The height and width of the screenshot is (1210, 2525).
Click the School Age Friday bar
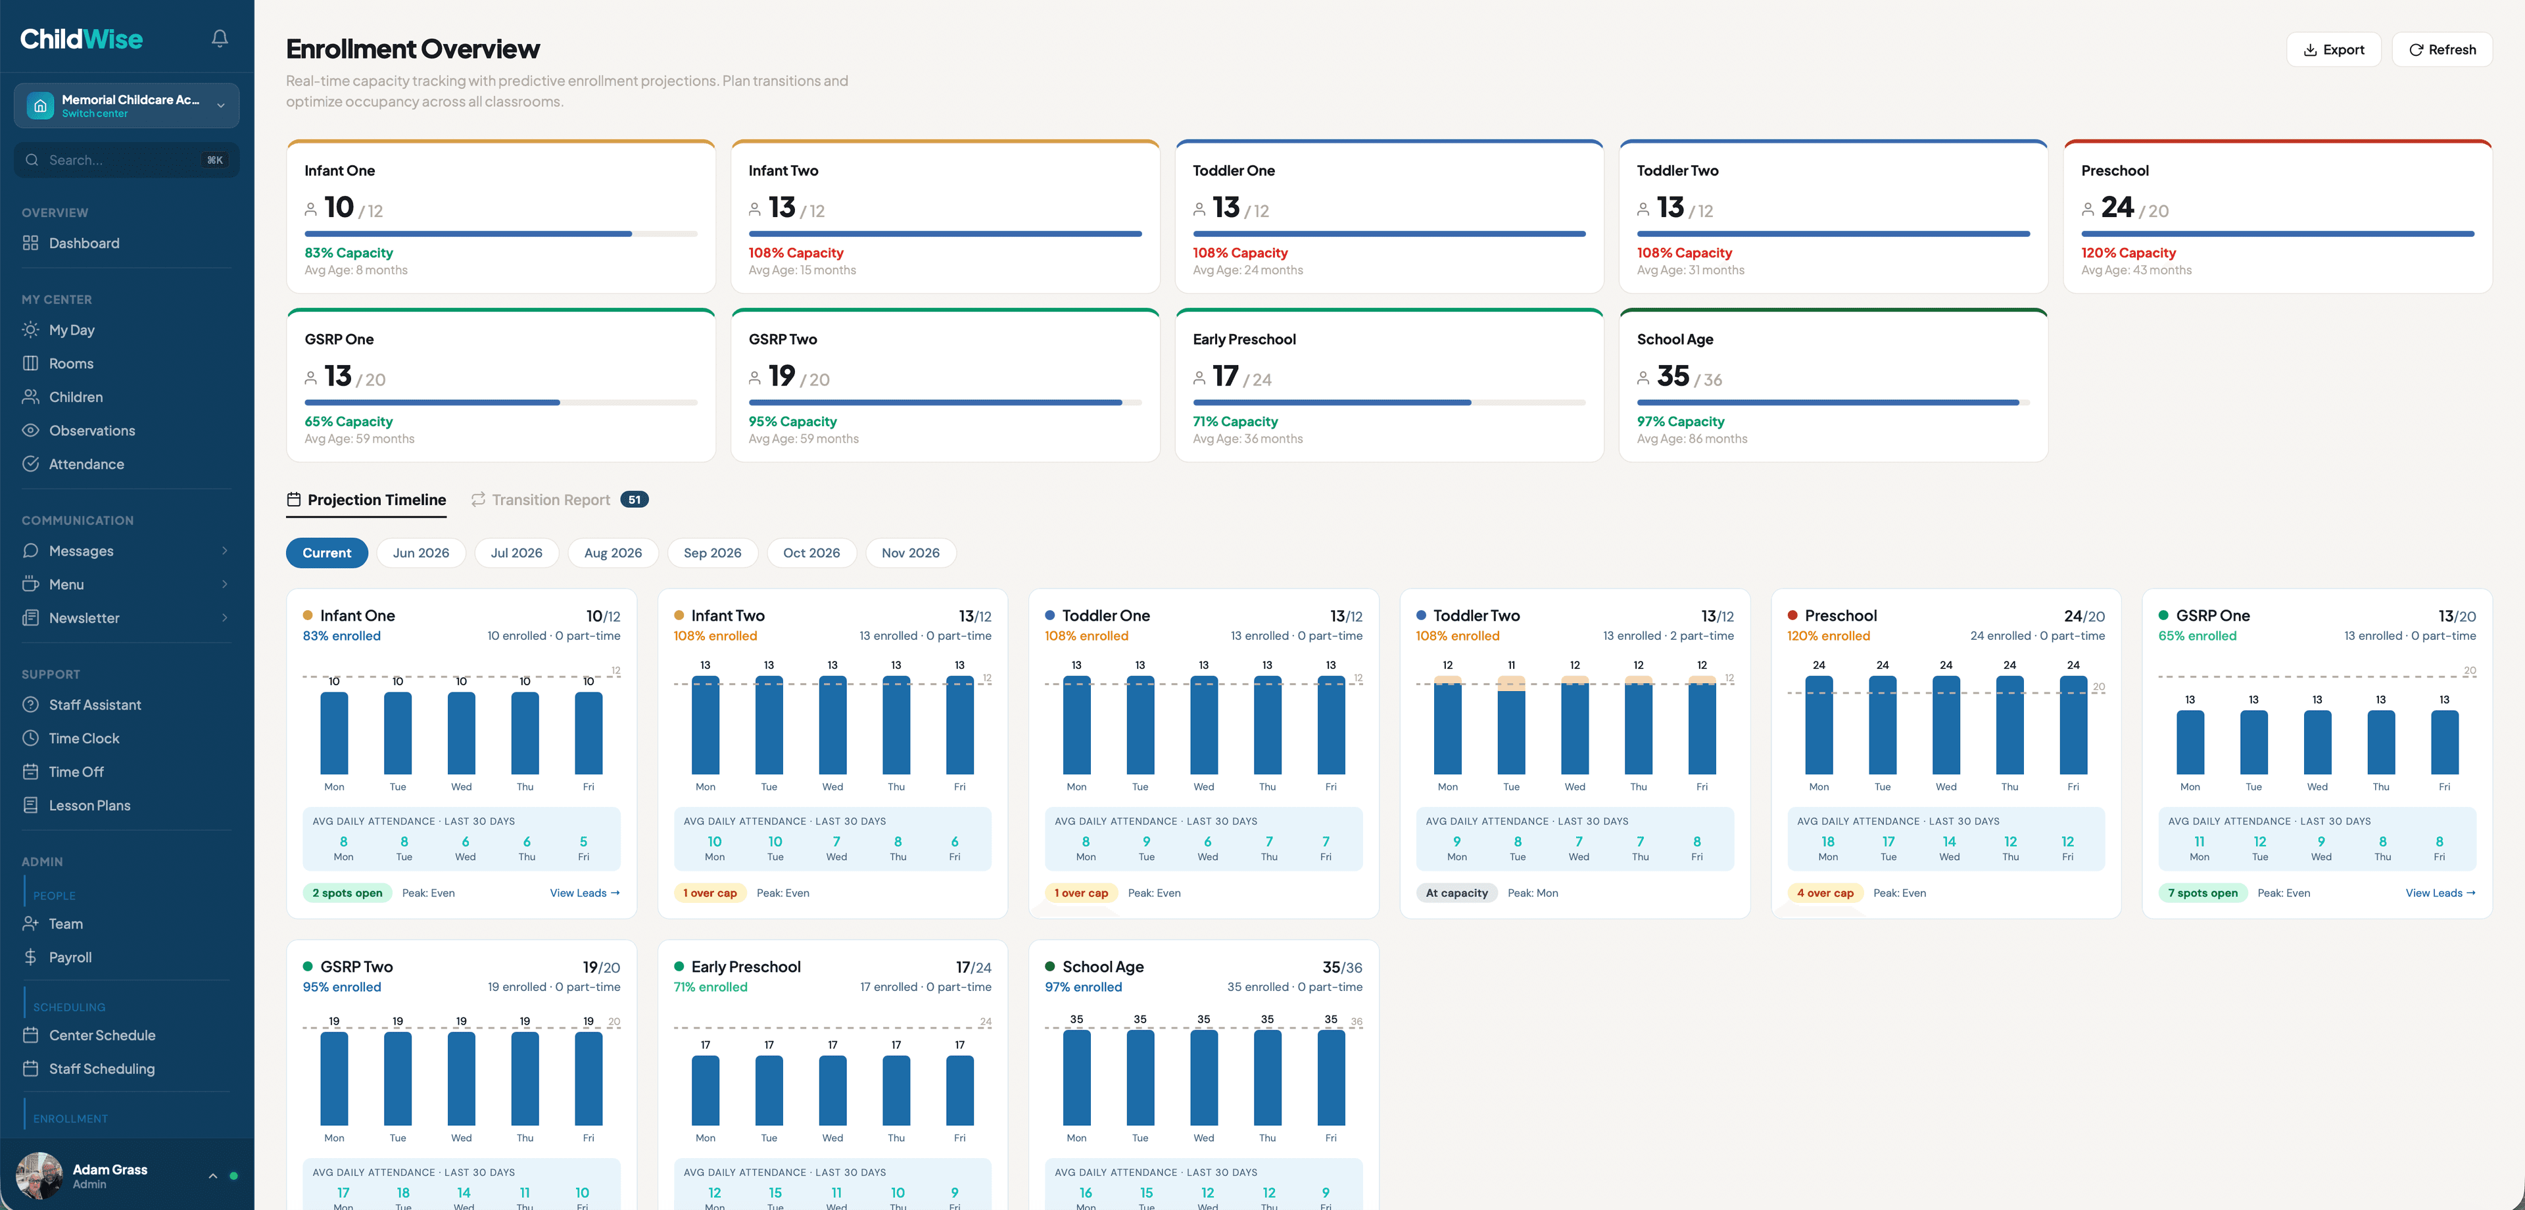[x=1331, y=1078]
